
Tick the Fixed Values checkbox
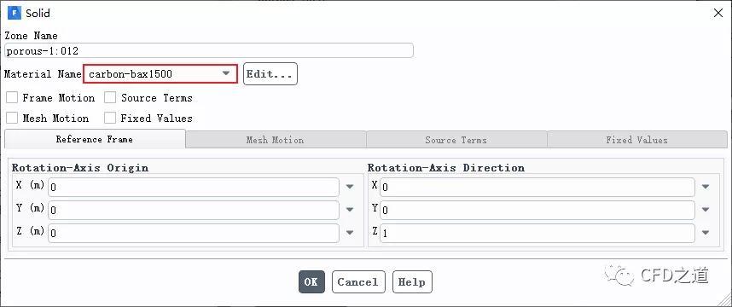[x=110, y=118]
